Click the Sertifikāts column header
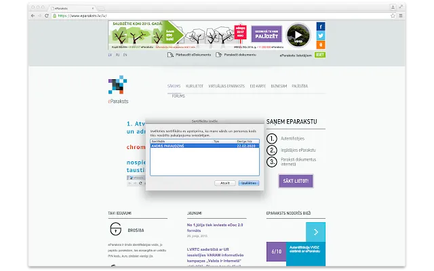This screenshot has width=434, height=271. (182, 142)
